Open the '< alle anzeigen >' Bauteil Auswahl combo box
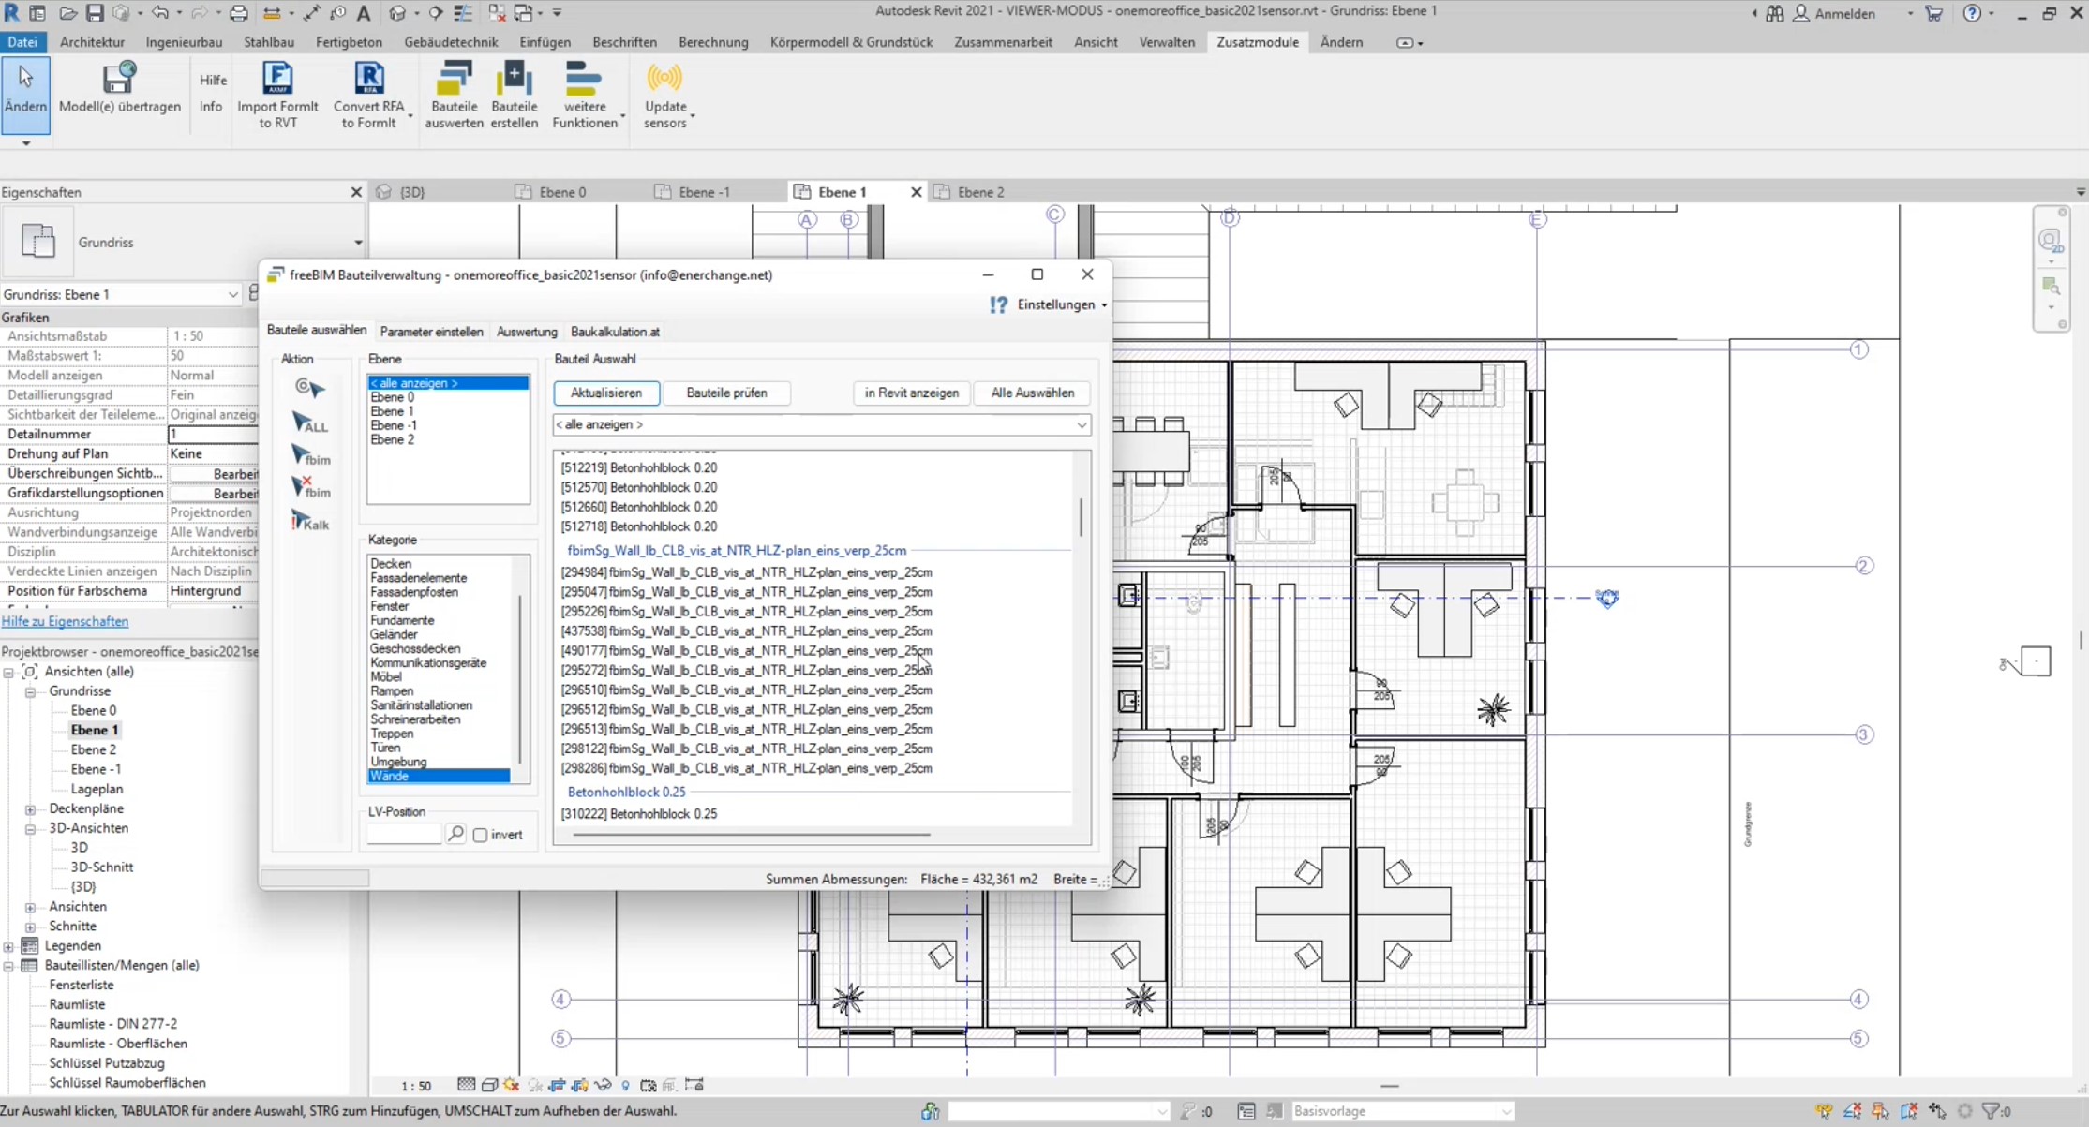2089x1127 pixels. [x=821, y=424]
